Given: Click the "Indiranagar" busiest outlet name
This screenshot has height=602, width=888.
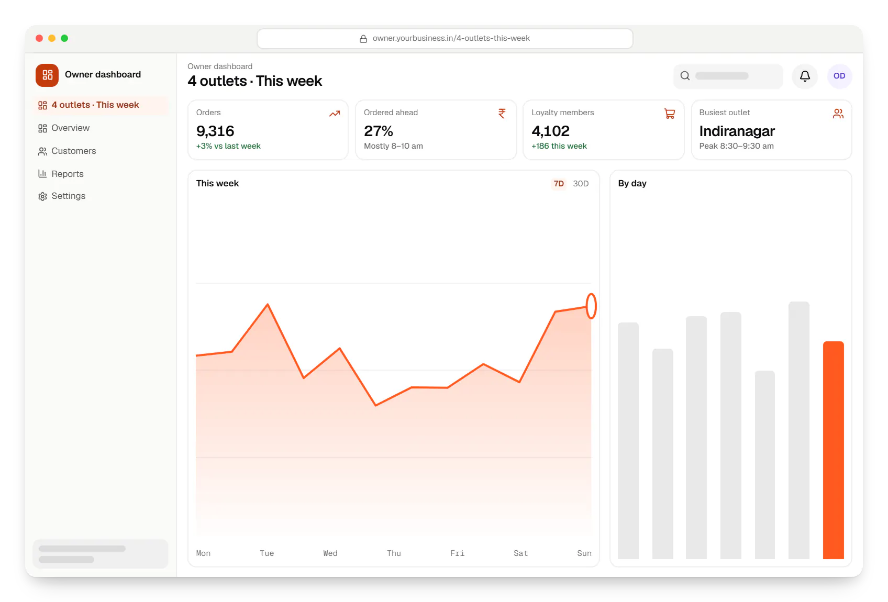Looking at the screenshot, I should click(x=737, y=131).
